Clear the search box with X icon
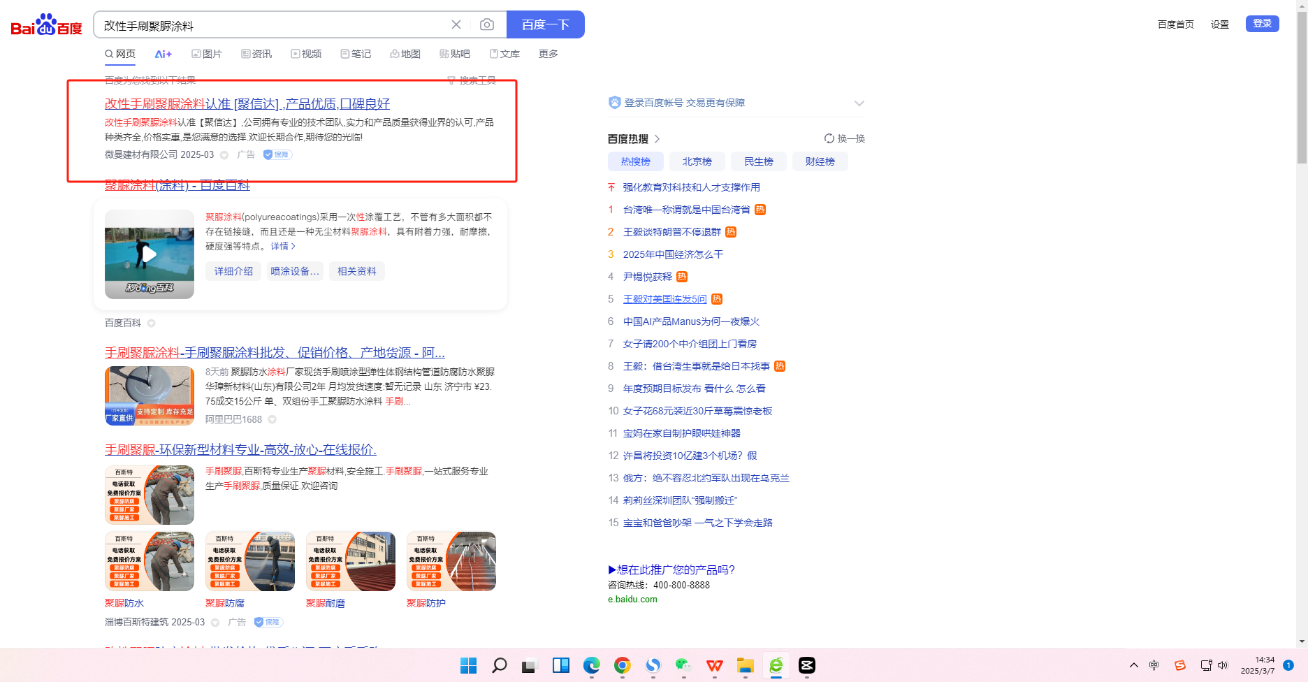This screenshot has height=682, width=1308. pyautogui.click(x=456, y=25)
